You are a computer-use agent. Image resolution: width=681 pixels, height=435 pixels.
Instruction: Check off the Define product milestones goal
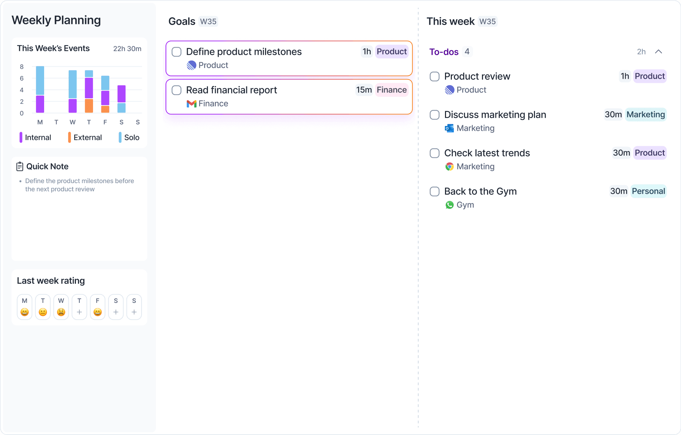coord(176,52)
